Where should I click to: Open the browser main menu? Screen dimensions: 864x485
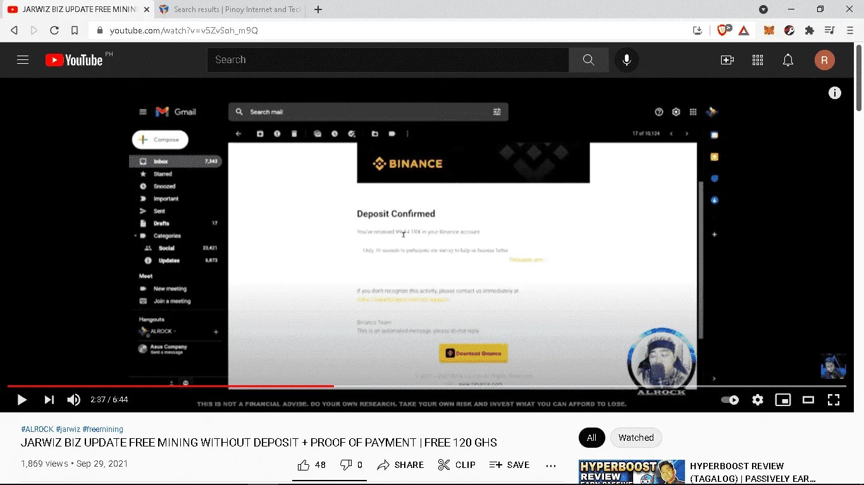pyautogui.click(x=850, y=30)
